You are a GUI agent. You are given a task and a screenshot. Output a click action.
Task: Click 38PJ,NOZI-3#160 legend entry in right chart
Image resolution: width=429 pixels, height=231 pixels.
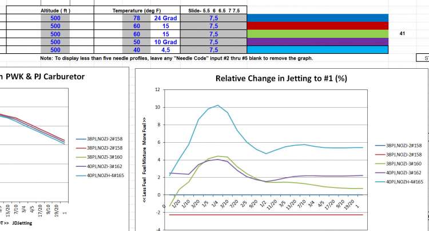404,165
